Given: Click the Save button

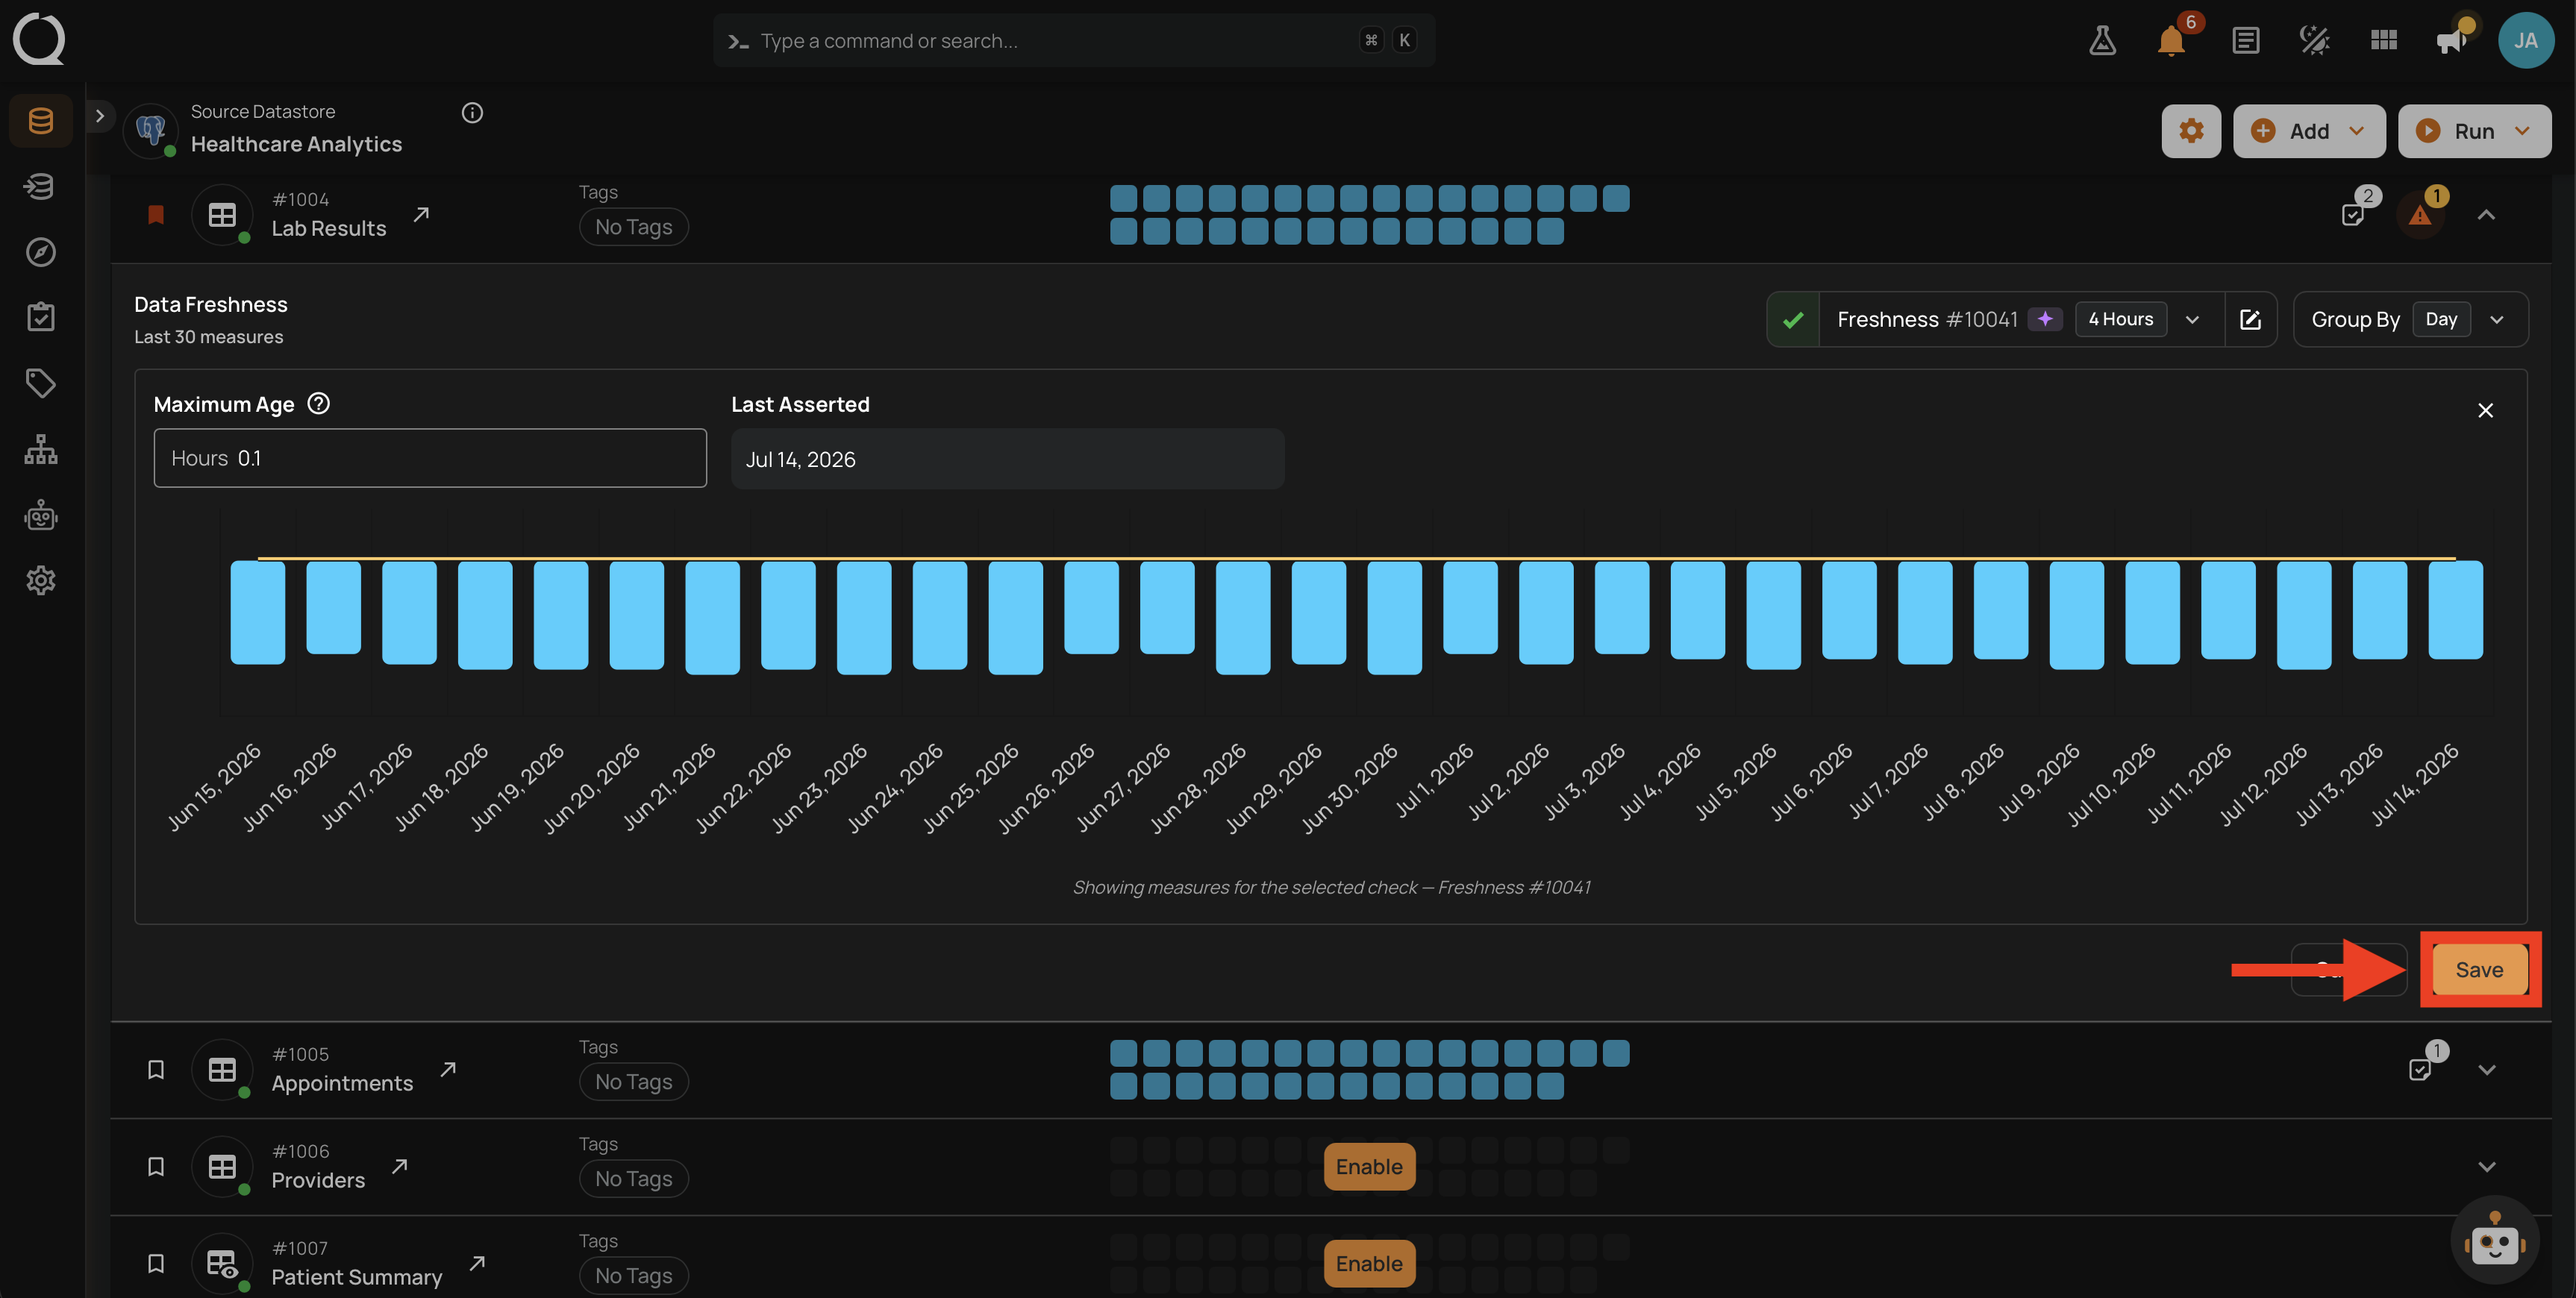Looking at the screenshot, I should (x=2479, y=969).
